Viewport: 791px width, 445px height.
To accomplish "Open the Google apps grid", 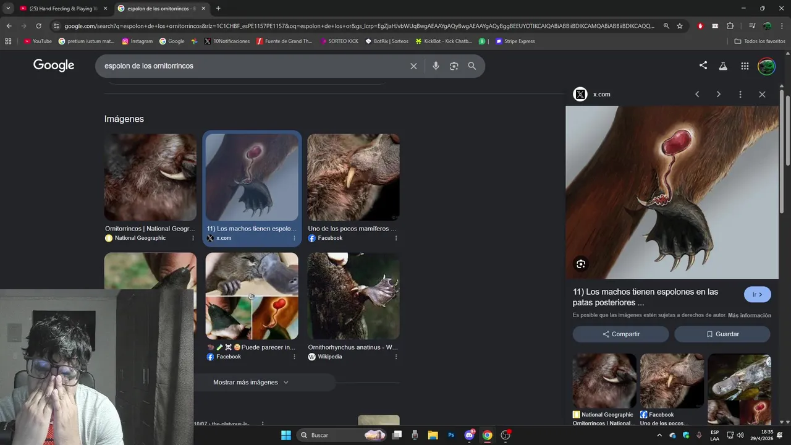I will tap(745, 66).
